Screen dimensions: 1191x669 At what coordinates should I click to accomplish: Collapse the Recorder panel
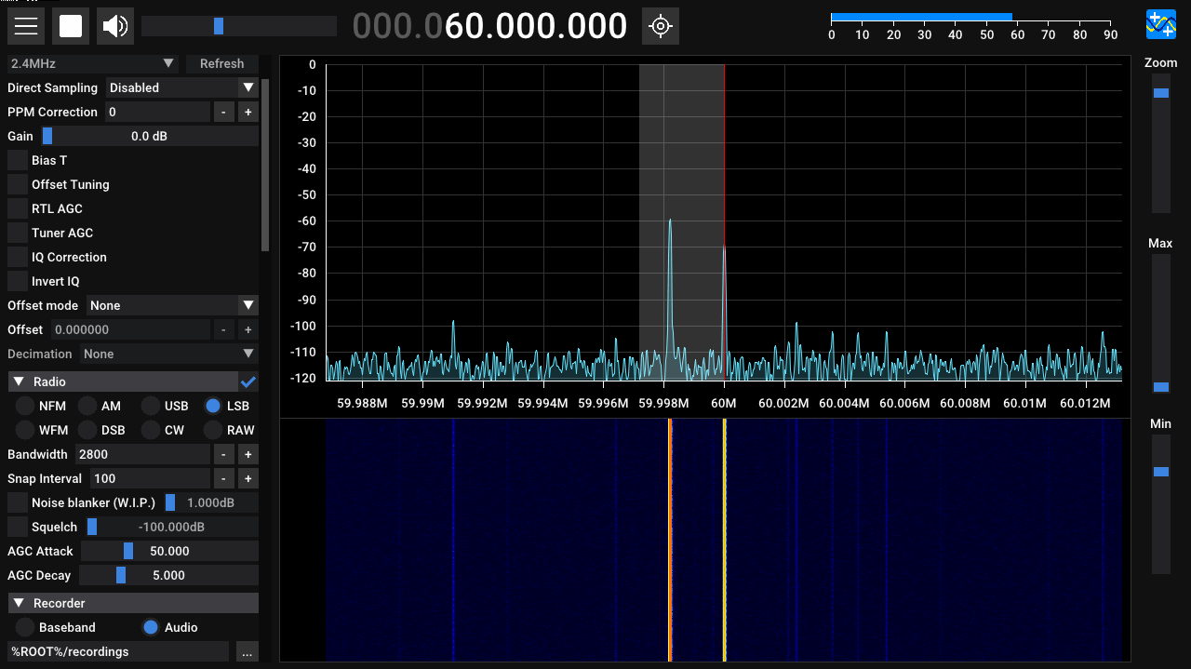[18, 602]
